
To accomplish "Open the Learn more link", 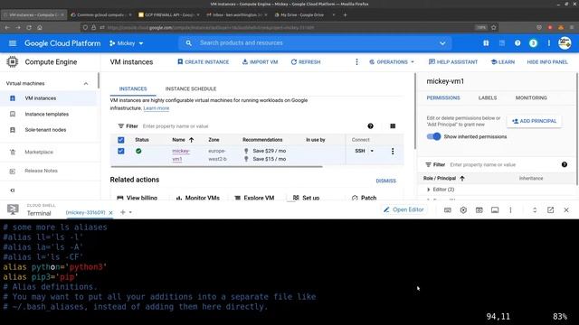I will (x=157, y=108).
